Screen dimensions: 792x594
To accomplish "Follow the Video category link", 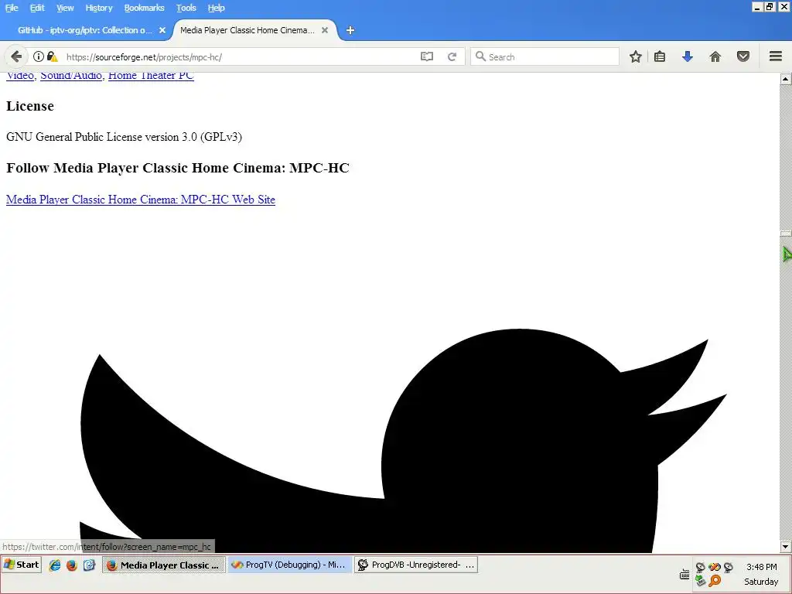I will point(20,76).
